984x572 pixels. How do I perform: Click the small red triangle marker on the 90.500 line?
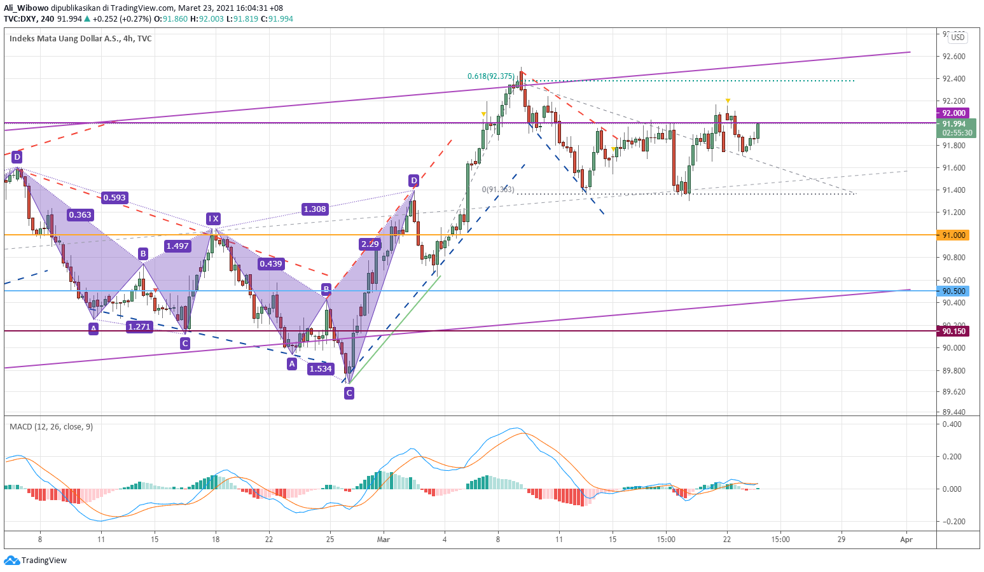(x=155, y=291)
